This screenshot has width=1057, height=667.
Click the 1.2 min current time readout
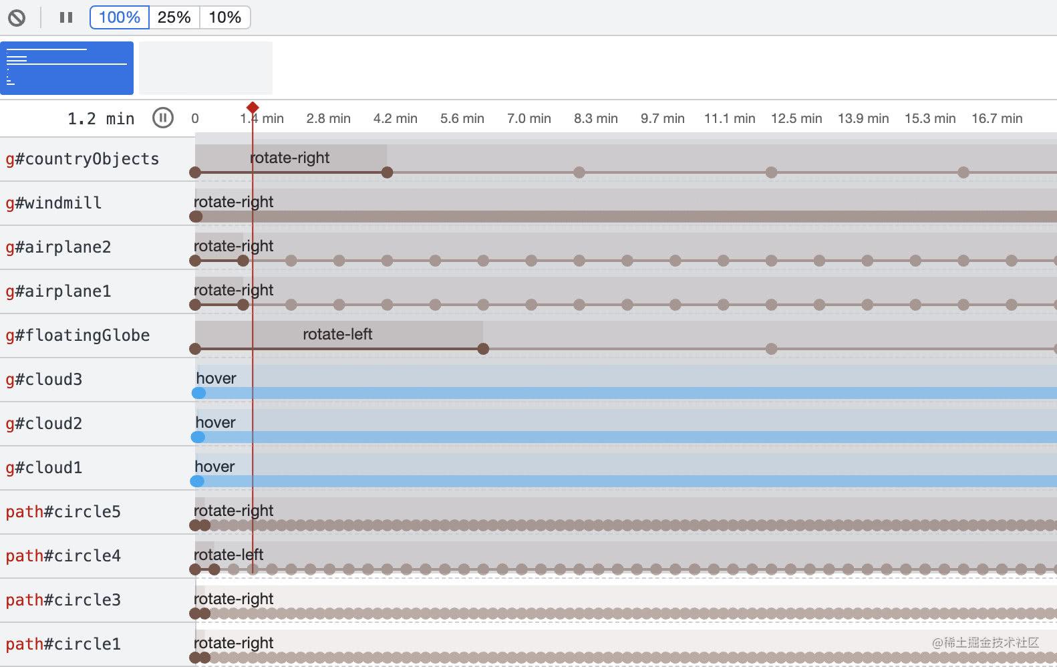[x=101, y=119]
